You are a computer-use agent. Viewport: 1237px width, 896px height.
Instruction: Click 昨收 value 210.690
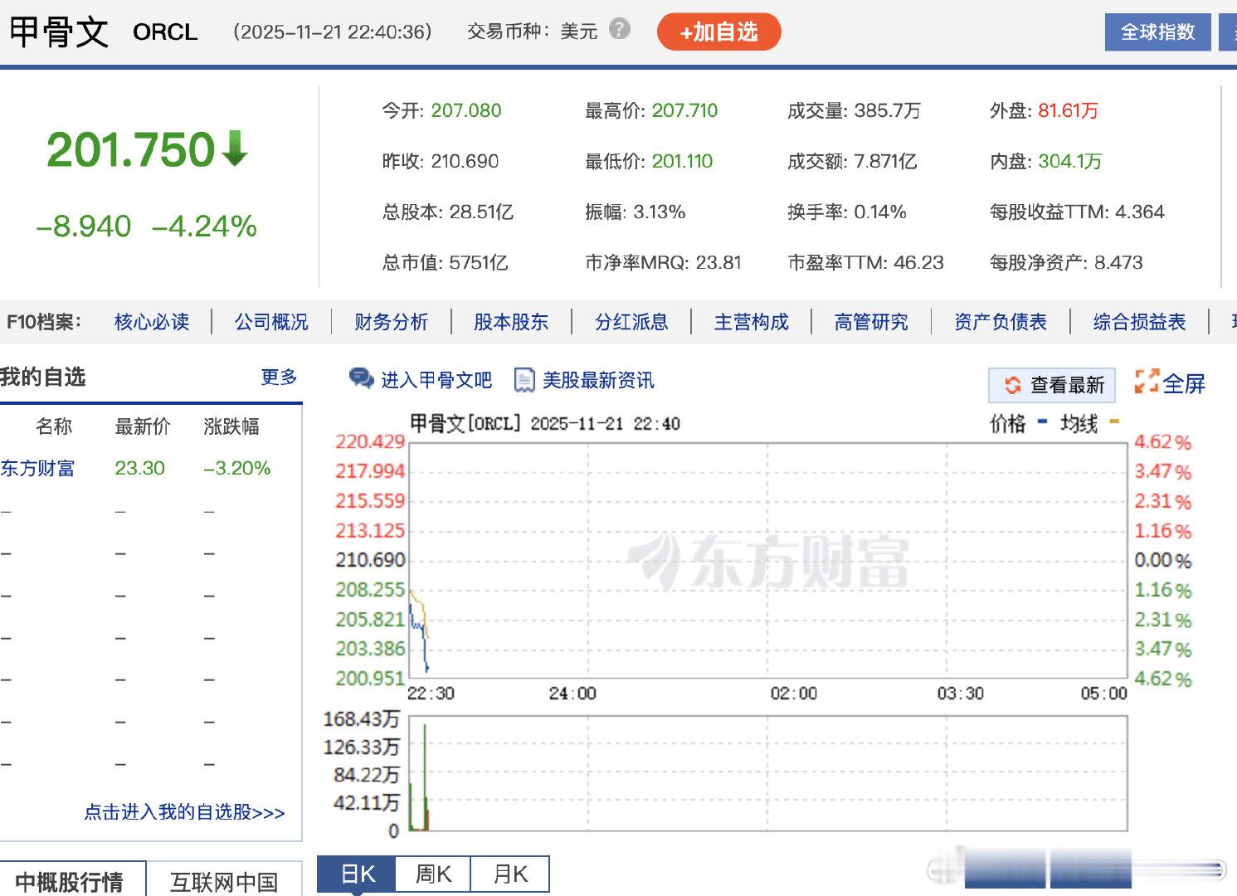point(465,161)
